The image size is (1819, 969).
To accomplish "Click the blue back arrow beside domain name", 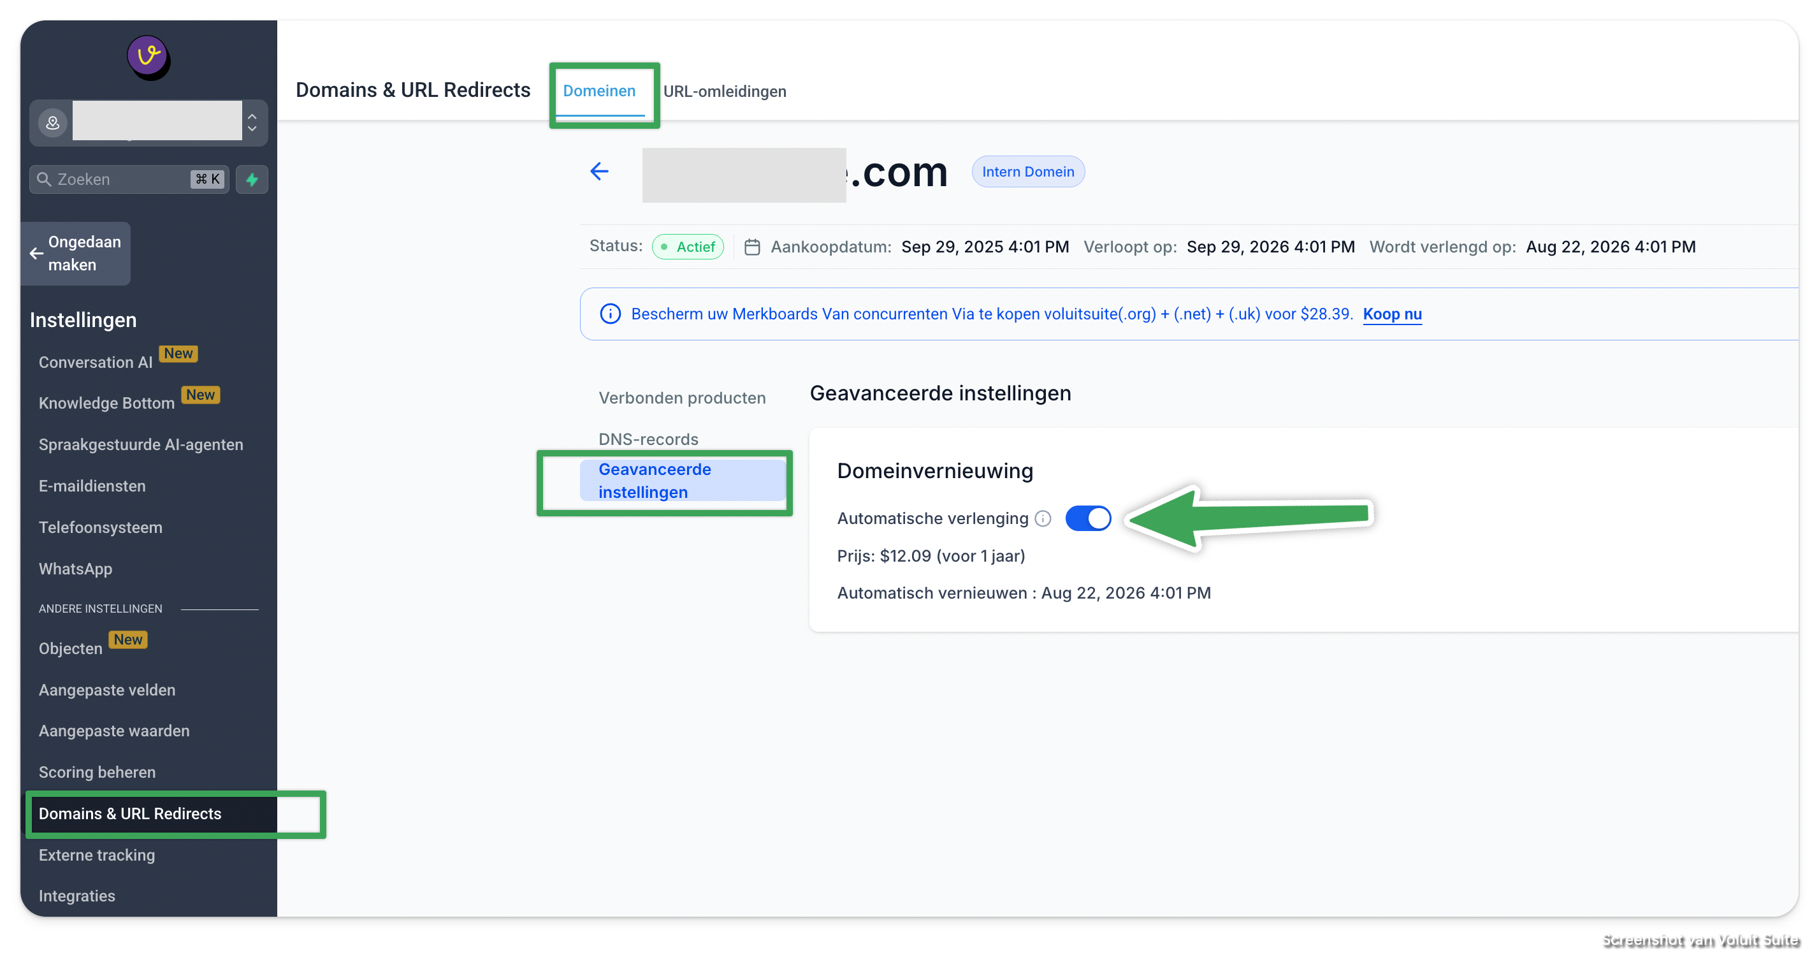I will click(x=599, y=171).
